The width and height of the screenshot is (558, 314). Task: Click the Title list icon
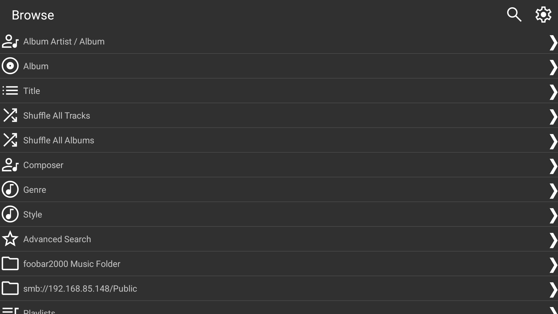tap(10, 91)
